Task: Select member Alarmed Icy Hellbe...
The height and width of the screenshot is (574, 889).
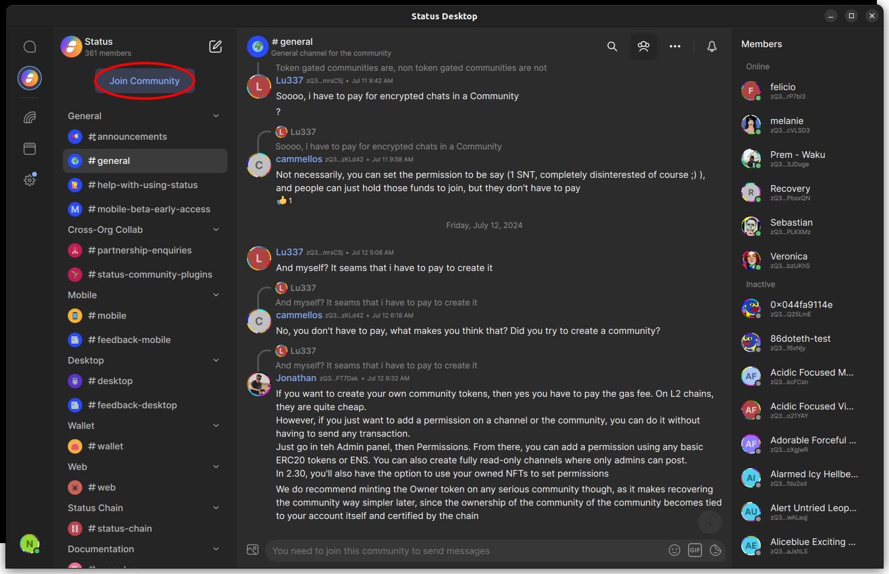Action: tap(807, 478)
